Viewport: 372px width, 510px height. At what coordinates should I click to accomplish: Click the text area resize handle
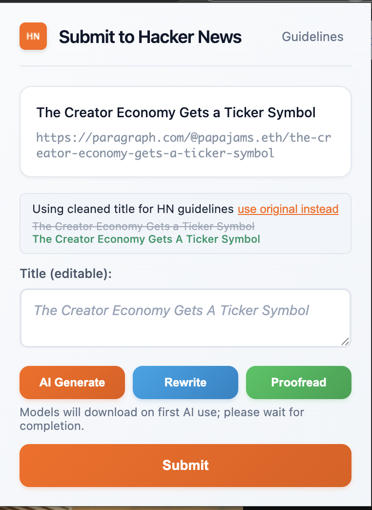point(345,341)
